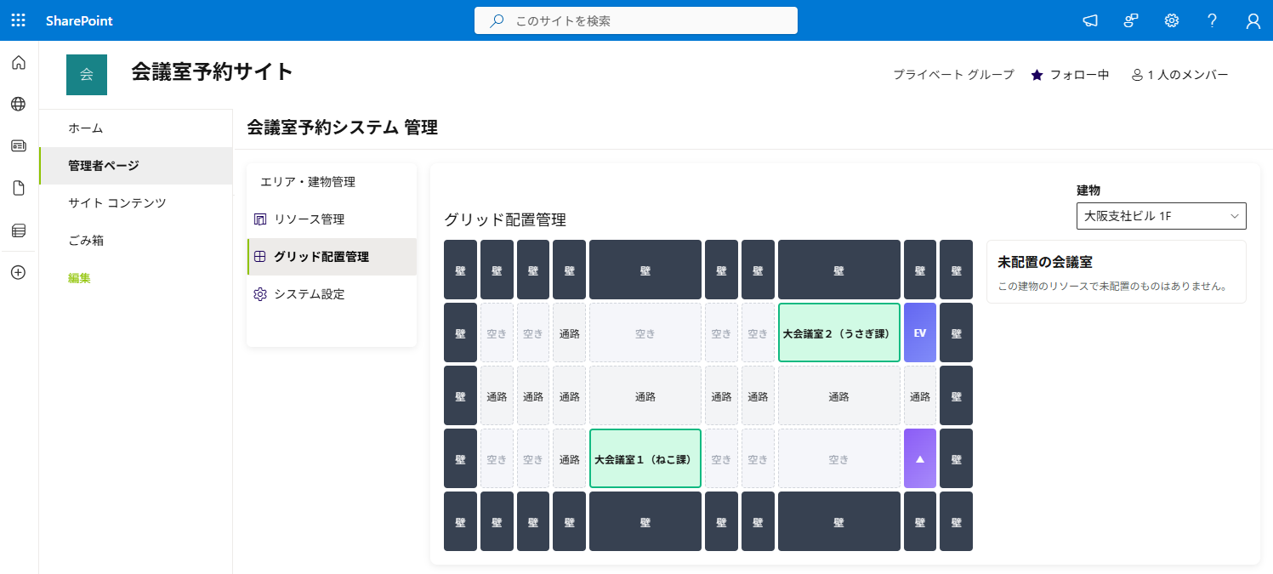1273x574 pixels.
Task: Click the プライベート グループ label
Action: 953,75
